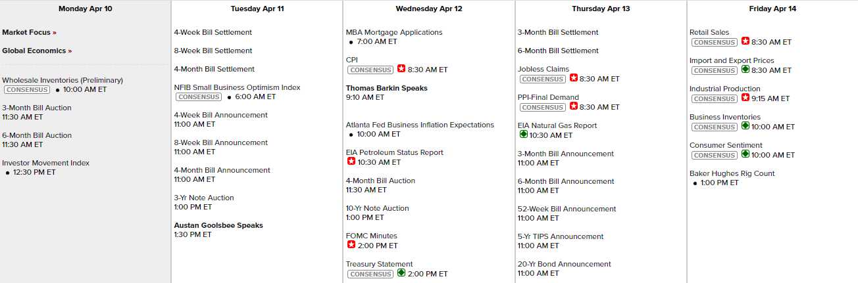Screen dimensions: 858x283
Task: Open the Consensus badge under Wholesale Inventories
Action: 27,89
